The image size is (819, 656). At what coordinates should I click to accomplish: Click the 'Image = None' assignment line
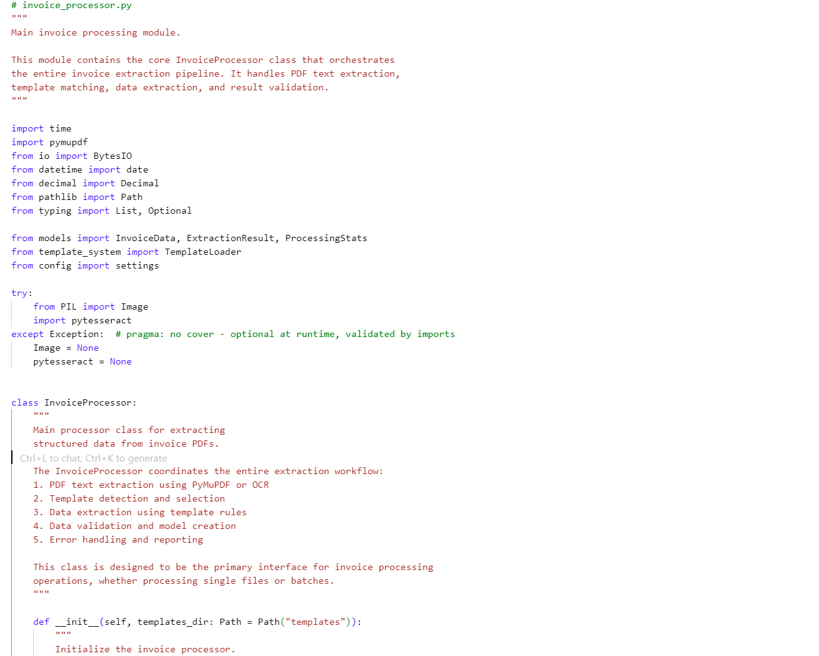(x=65, y=348)
